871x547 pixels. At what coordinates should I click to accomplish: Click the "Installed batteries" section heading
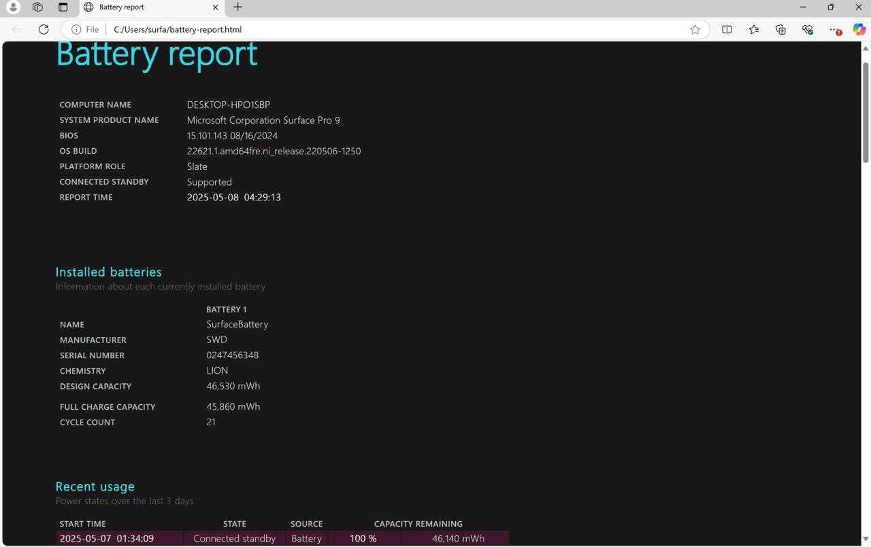tap(108, 272)
